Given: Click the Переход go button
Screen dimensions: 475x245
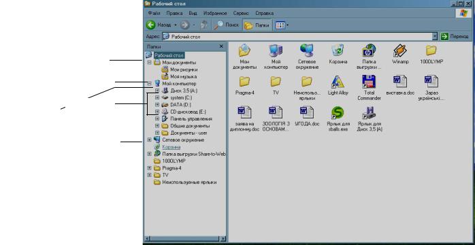Looking at the screenshot, I should (455, 37).
